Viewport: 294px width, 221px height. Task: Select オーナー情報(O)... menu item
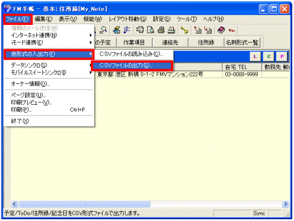(x=49, y=84)
